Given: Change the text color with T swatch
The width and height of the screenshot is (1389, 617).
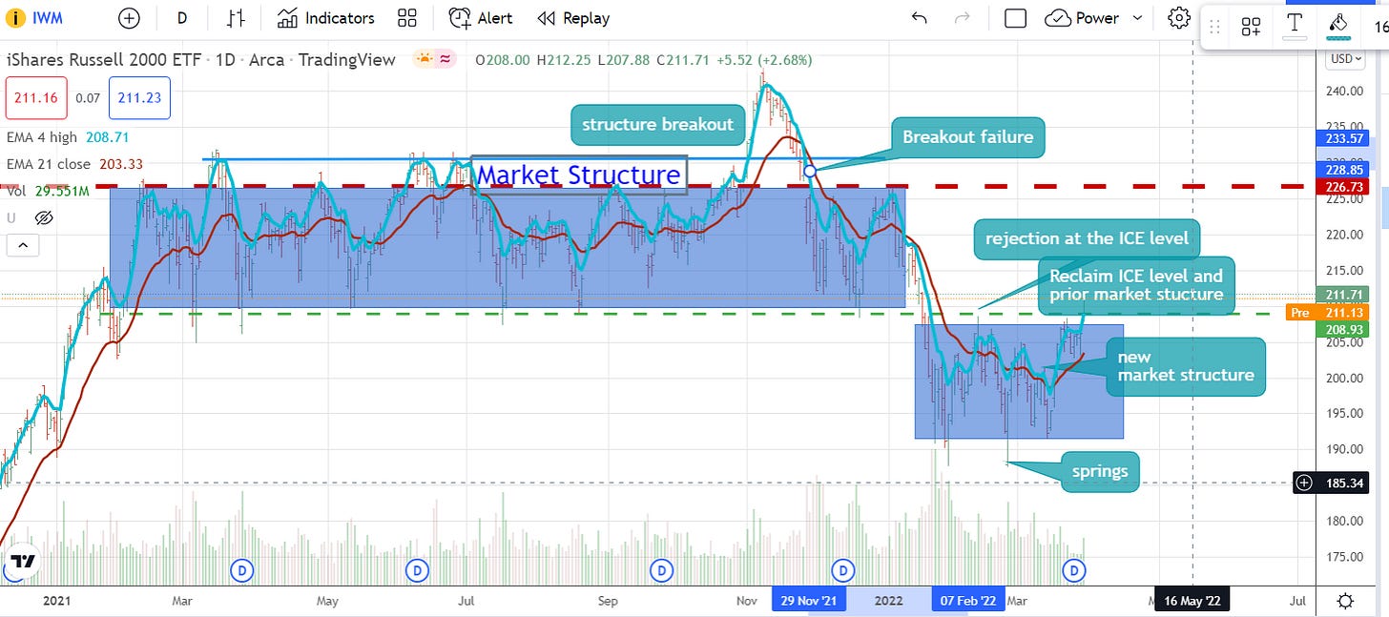Looking at the screenshot, I should pyautogui.click(x=1295, y=27).
